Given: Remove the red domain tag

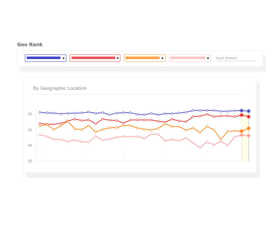Looking at the screenshot, I should 118,58.
